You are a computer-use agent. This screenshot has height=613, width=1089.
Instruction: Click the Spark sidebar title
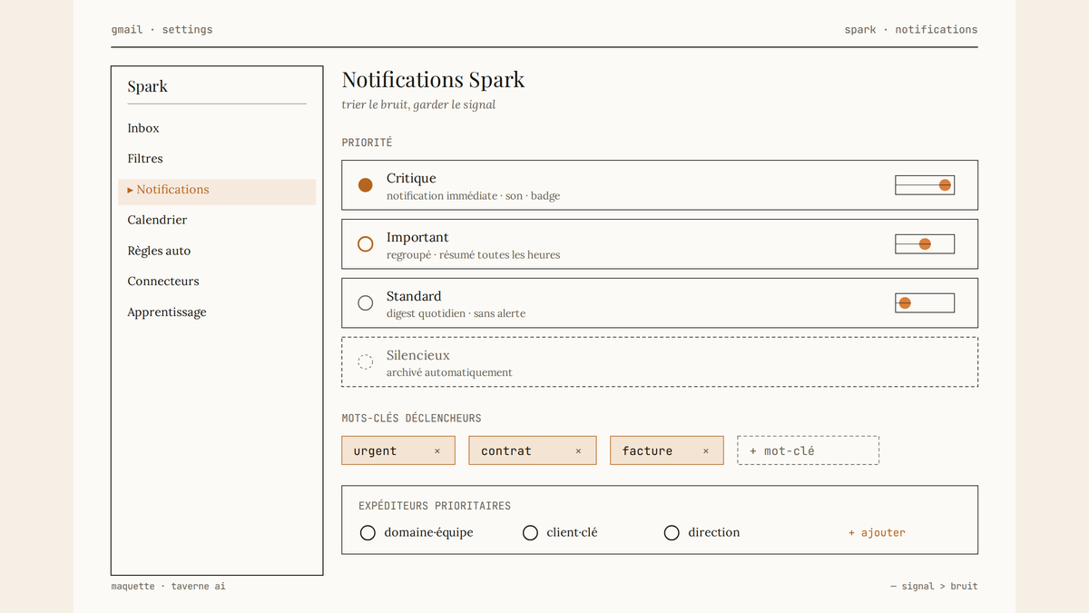click(x=148, y=87)
